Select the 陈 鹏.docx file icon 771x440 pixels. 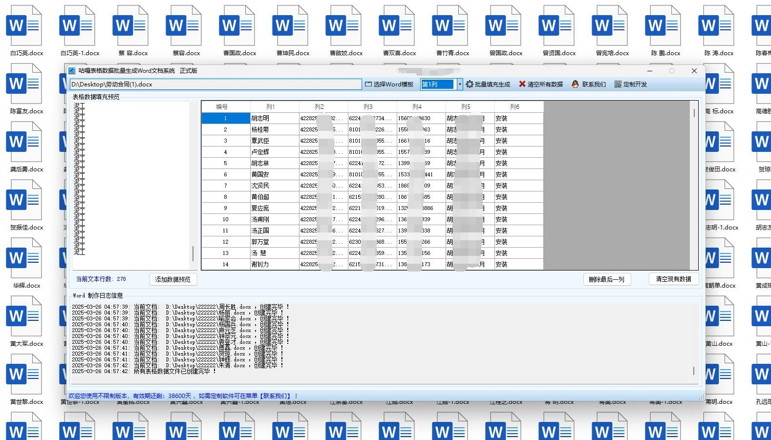663,25
